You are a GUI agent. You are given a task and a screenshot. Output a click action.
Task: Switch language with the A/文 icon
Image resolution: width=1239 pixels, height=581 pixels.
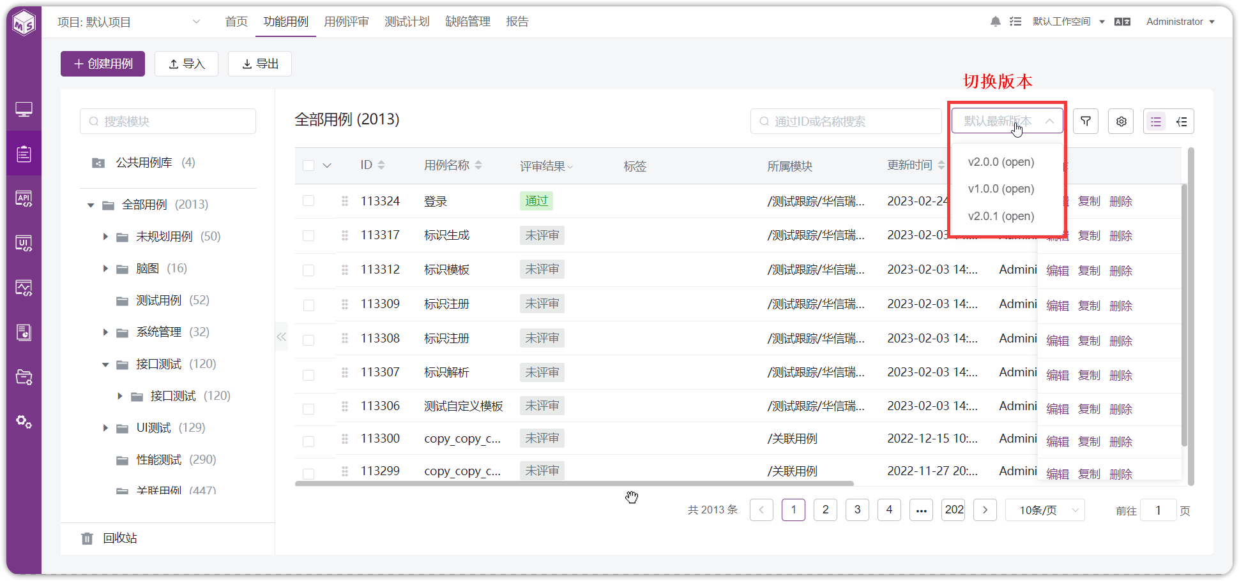point(1122,22)
